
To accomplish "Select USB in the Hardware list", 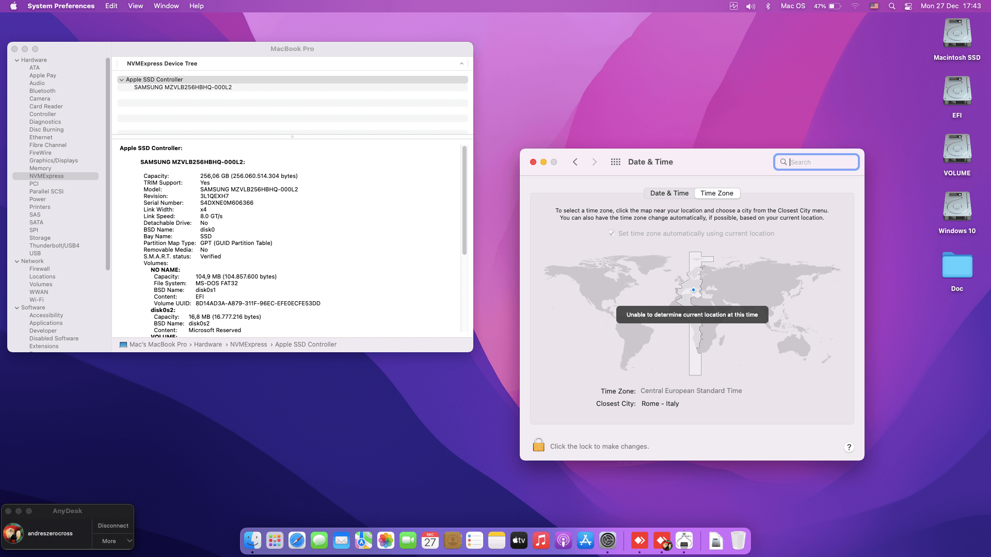I will 35,254.
